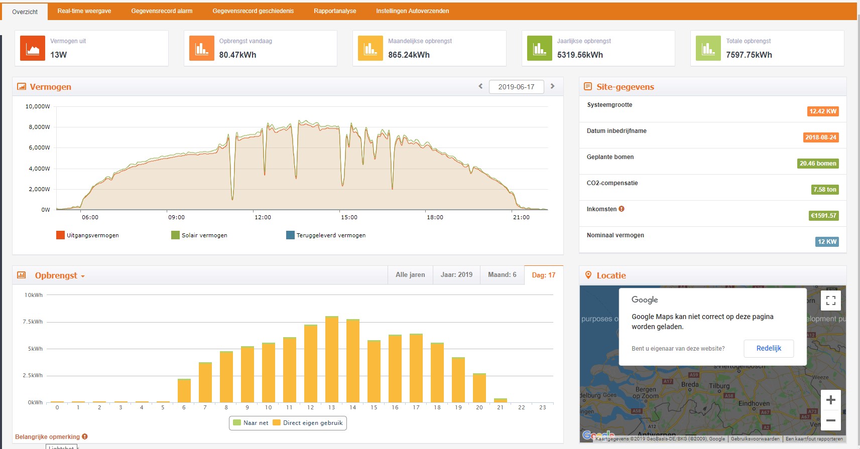This screenshot has height=449, width=860.
Task: Click the green Jaarlijkse opbrengst icon
Action: click(x=540, y=49)
